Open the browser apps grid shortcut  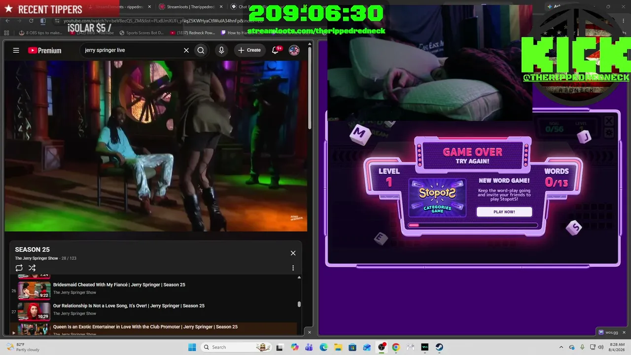(x=7, y=33)
